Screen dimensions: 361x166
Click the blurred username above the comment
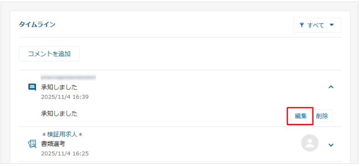pyautogui.click(x=68, y=77)
